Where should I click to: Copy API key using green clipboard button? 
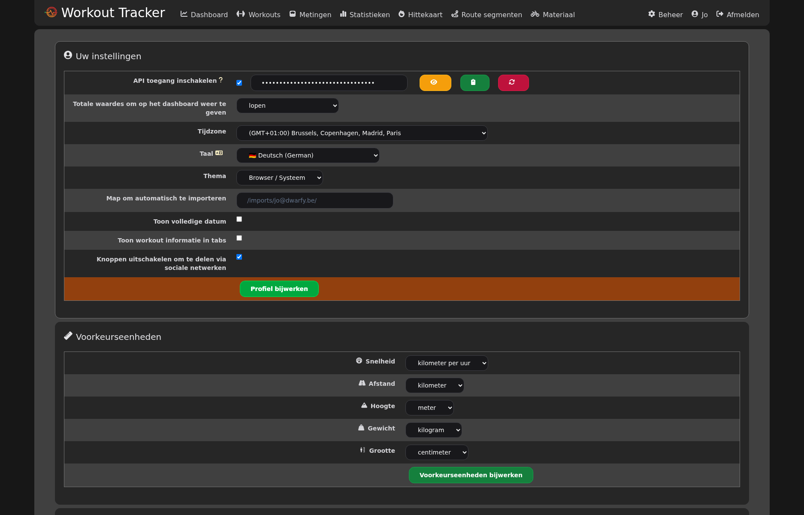pos(475,82)
